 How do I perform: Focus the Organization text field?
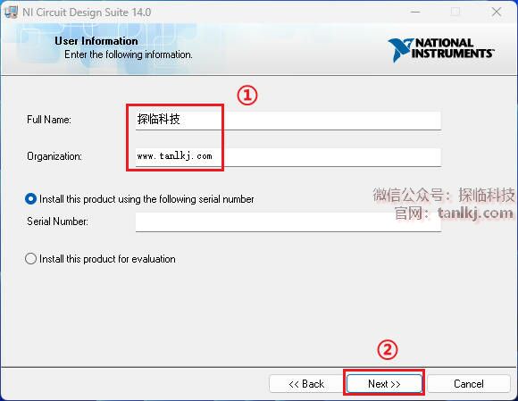click(288, 157)
